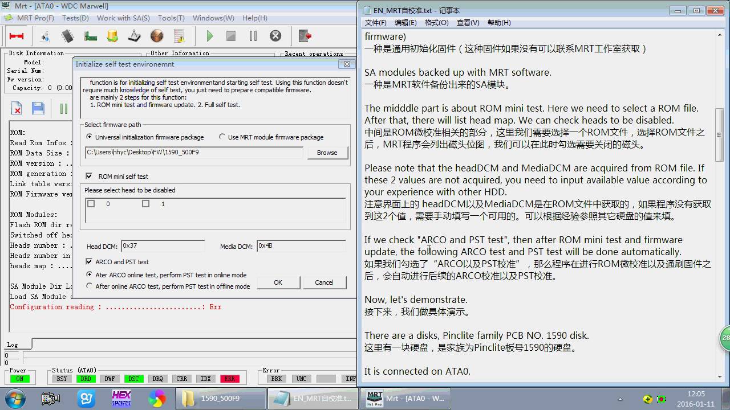Click the clear log page icon with red X
This screenshot has width=730, height=410.
pos(17,108)
